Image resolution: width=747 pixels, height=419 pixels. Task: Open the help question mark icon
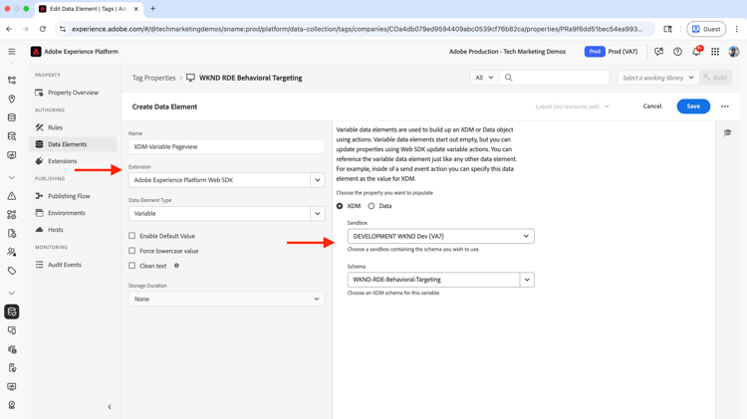[677, 52]
